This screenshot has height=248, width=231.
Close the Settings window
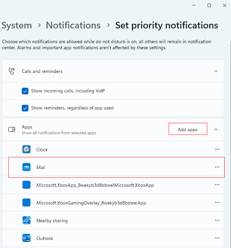(x=225, y=5)
